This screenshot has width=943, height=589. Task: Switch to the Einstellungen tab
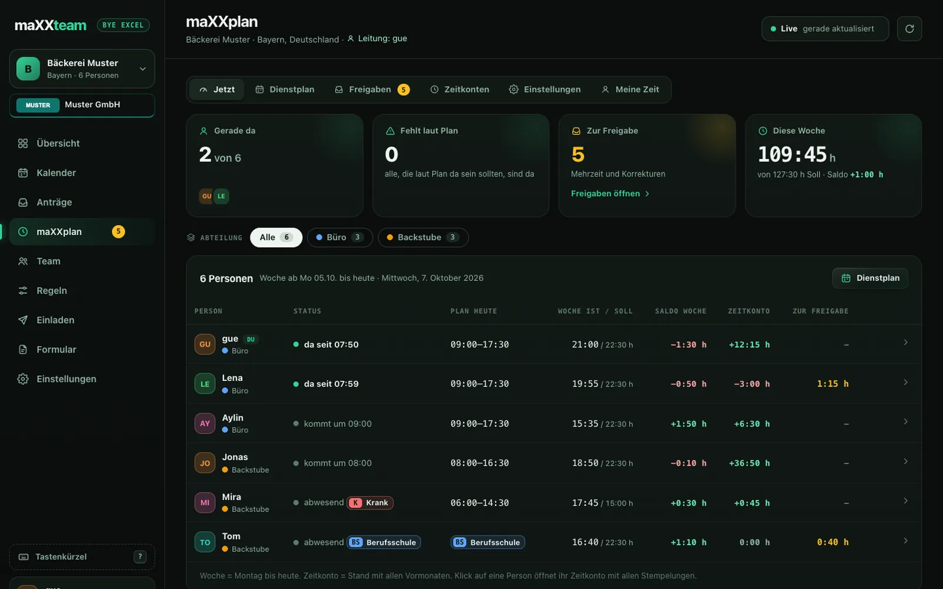tap(545, 90)
